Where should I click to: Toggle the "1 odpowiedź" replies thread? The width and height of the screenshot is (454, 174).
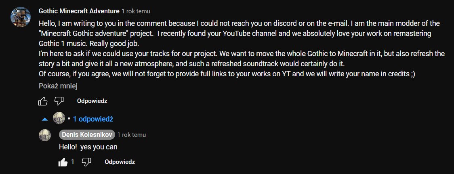[93, 119]
